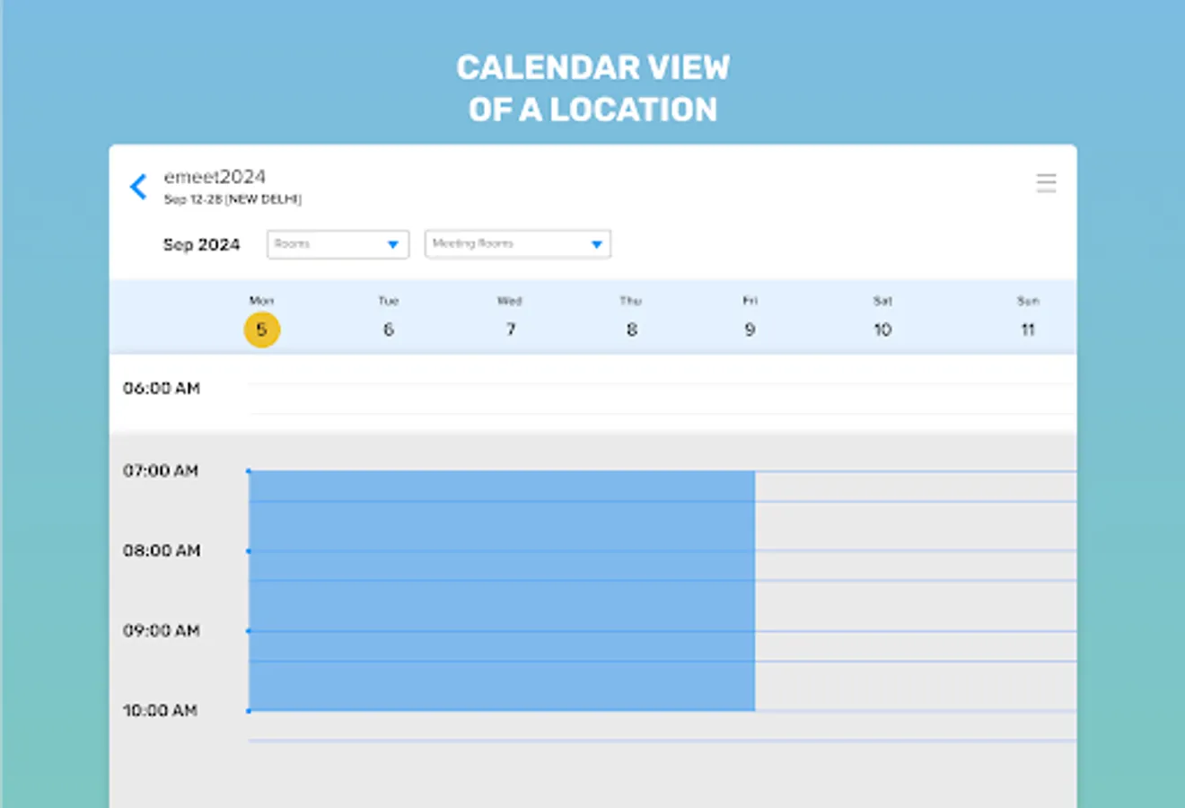Click the event marker dot at 08:00 AM
Screen dimensions: 1185x808
(x=249, y=549)
